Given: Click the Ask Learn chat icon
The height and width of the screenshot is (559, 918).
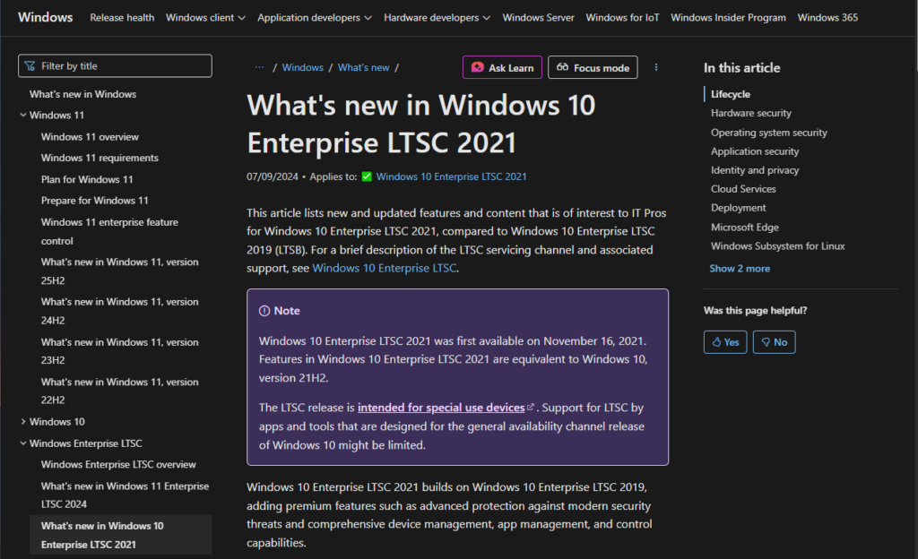Looking at the screenshot, I should coord(476,67).
